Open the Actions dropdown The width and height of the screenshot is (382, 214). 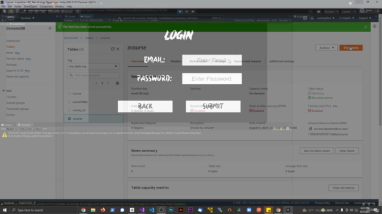pyautogui.click(x=326, y=48)
